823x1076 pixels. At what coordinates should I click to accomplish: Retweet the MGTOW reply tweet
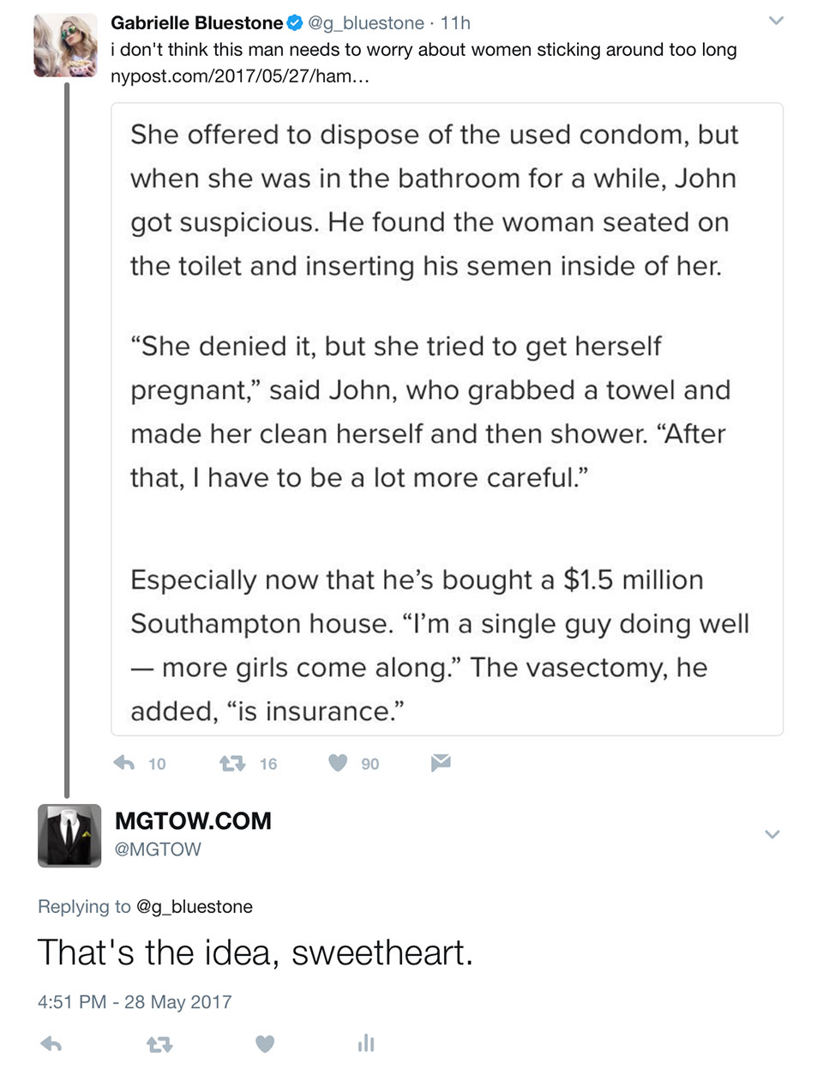(159, 1044)
